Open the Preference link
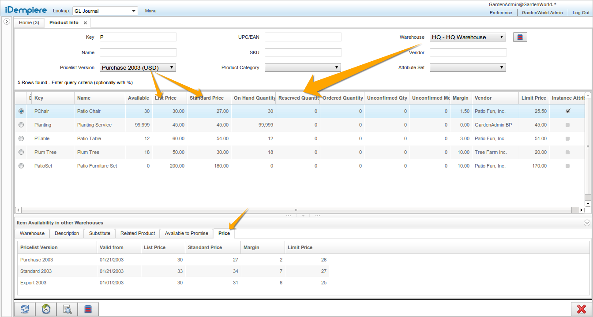Screen dimensions: 593x317 501,13
